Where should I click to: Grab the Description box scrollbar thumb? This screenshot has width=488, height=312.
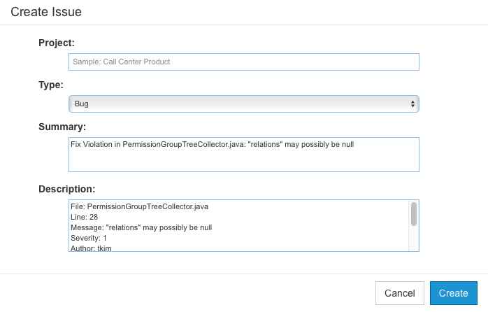coord(414,214)
